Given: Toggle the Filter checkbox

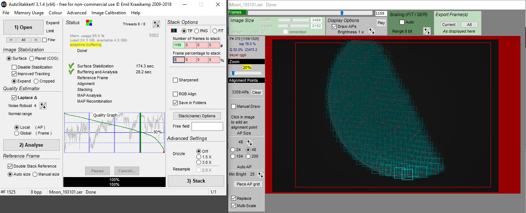Looking at the screenshot, I should (44, 40).
